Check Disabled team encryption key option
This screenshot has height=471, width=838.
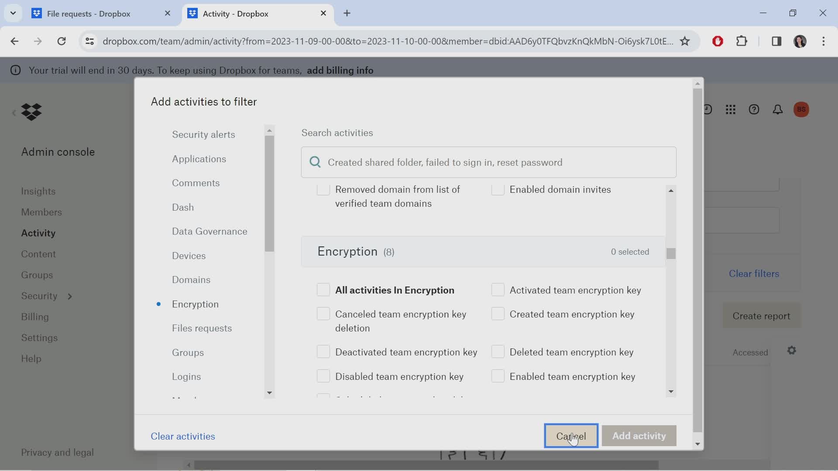tap(323, 376)
